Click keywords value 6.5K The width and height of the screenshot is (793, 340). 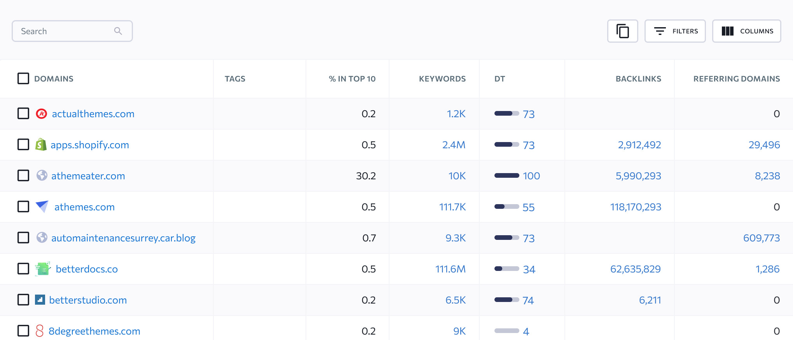[456, 300]
